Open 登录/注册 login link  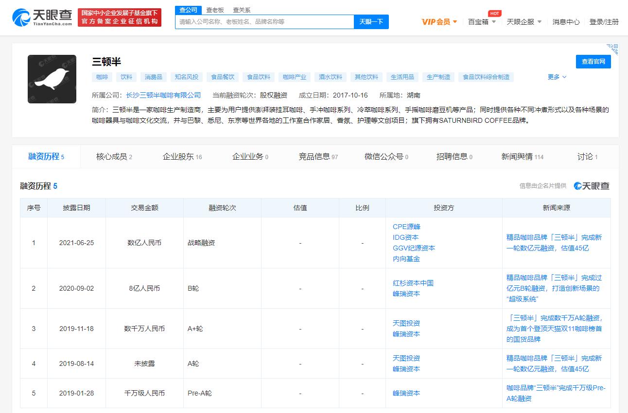click(x=604, y=22)
